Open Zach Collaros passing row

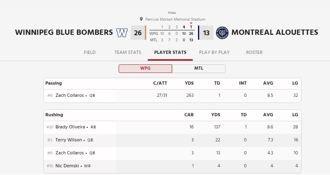pos(172,95)
